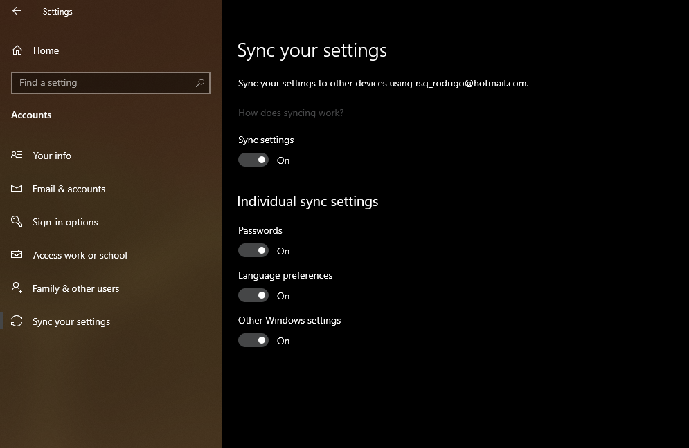Open the How does syncing work link
This screenshot has width=689, height=448.
[x=291, y=113]
